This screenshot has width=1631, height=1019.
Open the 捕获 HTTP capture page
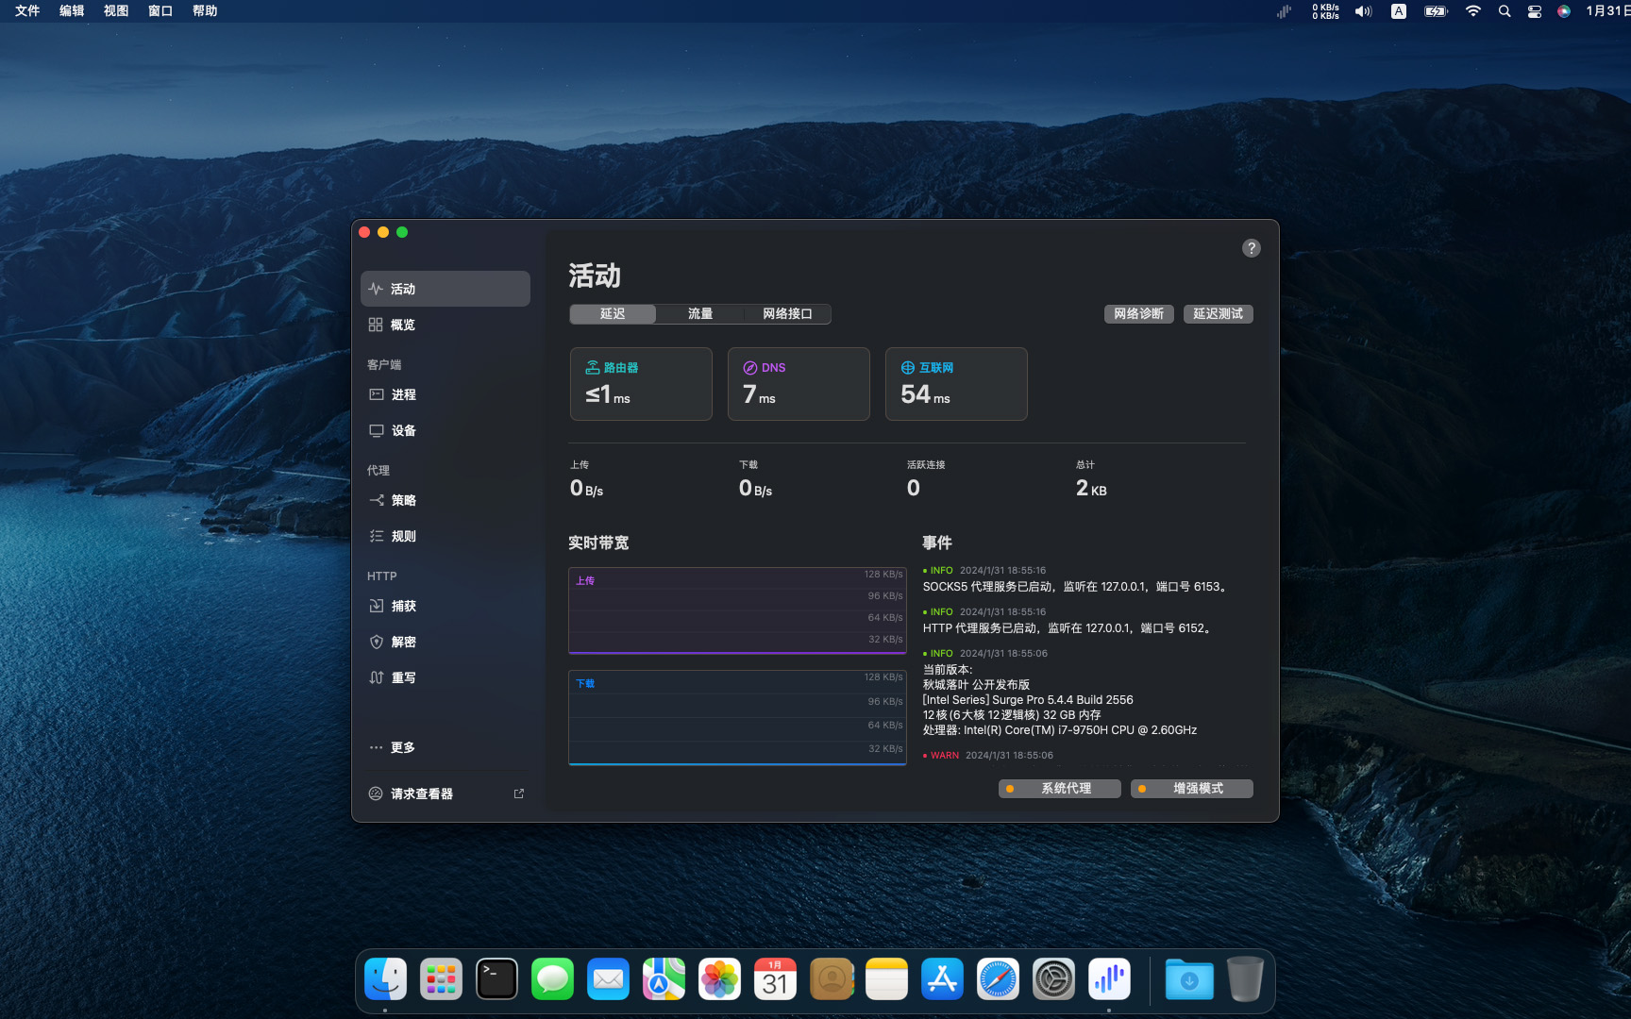[x=445, y=606]
